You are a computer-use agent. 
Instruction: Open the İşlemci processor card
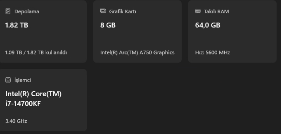43,100
